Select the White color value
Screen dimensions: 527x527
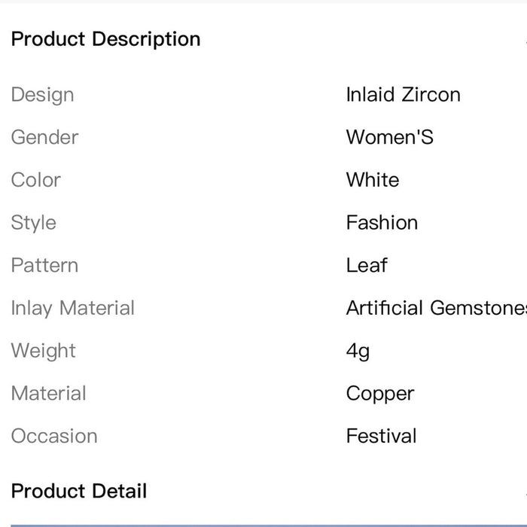point(373,180)
